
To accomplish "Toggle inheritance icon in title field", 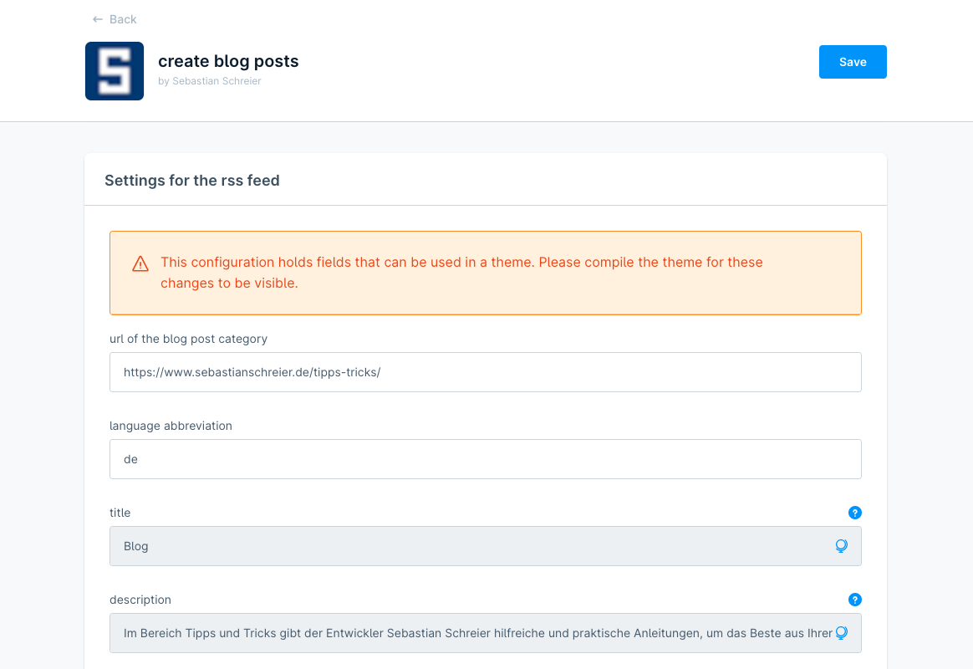I will tap(841, 546).
